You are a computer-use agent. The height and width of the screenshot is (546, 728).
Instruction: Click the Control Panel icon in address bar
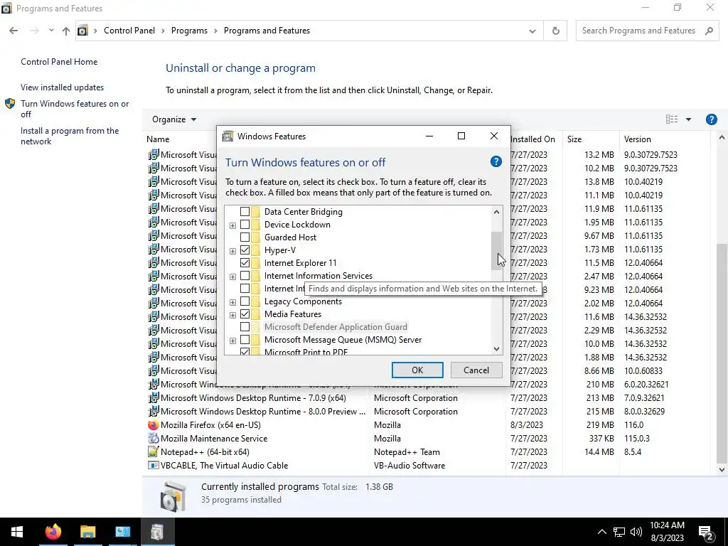[82, 31]
